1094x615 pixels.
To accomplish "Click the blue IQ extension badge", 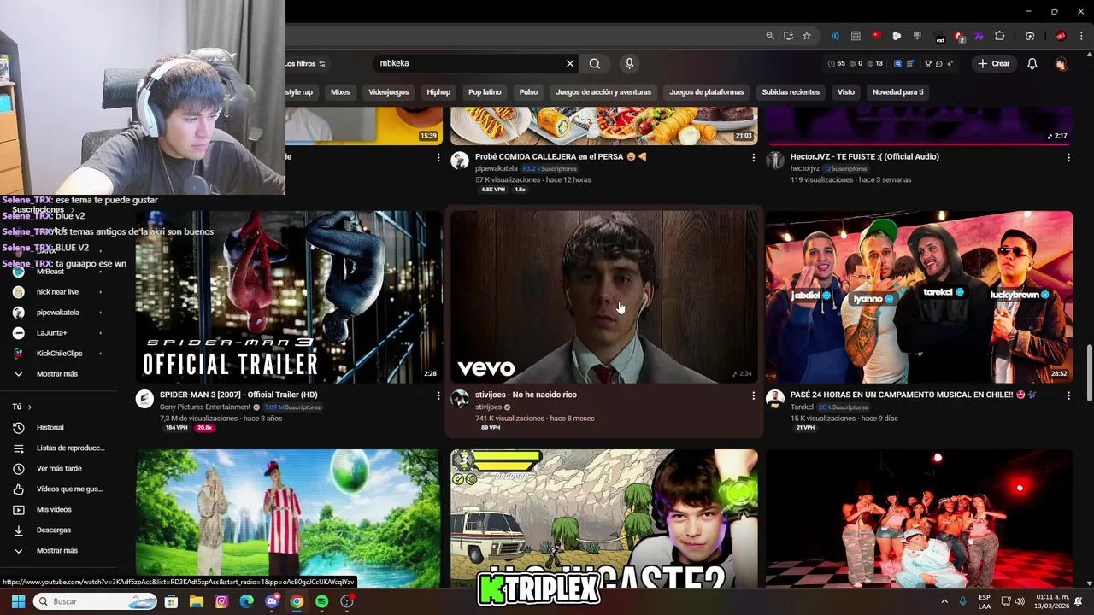I will 897,63.
